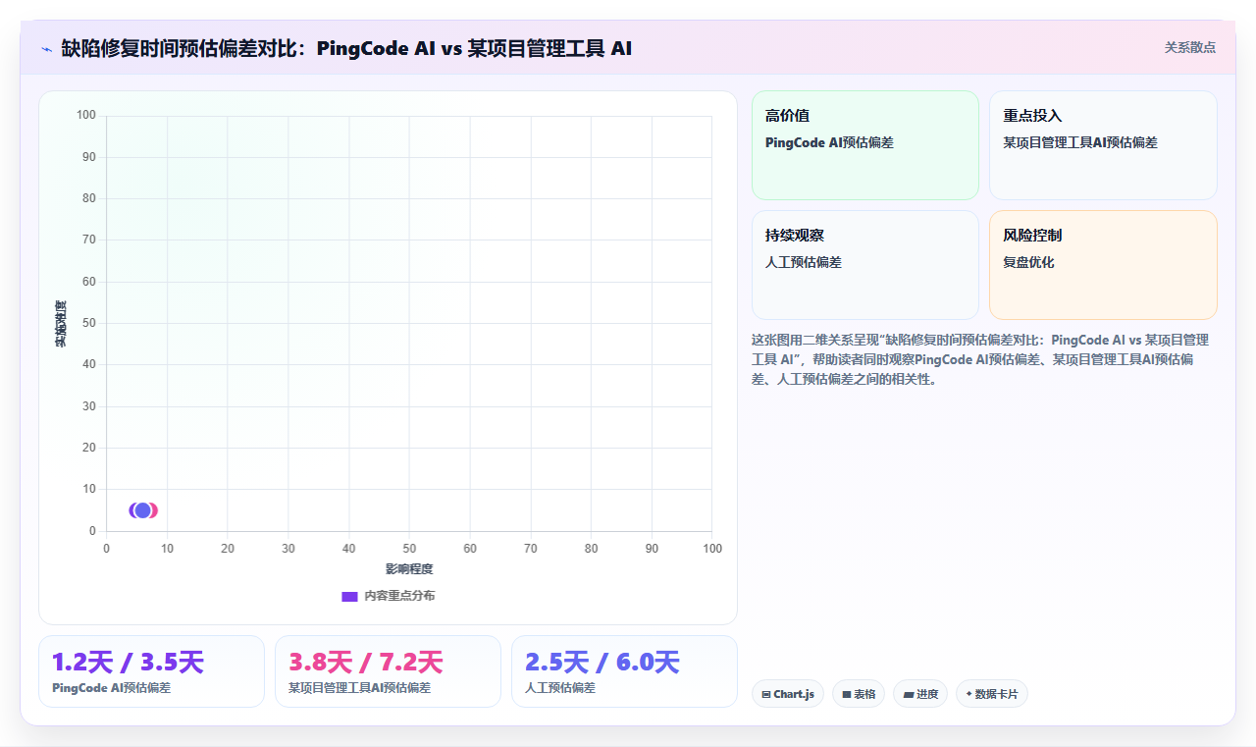
Task: Click the 3.8天 / 7.2天 stat card
Action: tap(388, 671)
